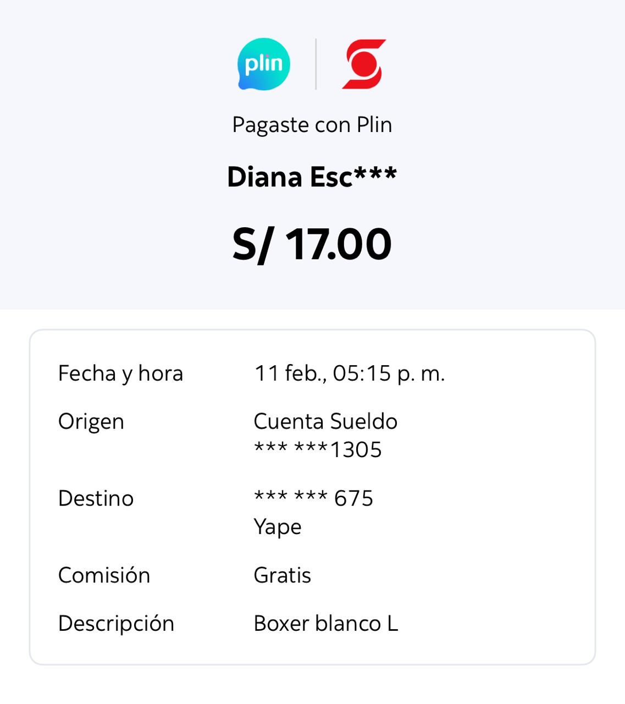Viewport: 625px width, 704px height.
Task: Click the S/ 17.00 amount
Action: [x=312, y=244]
